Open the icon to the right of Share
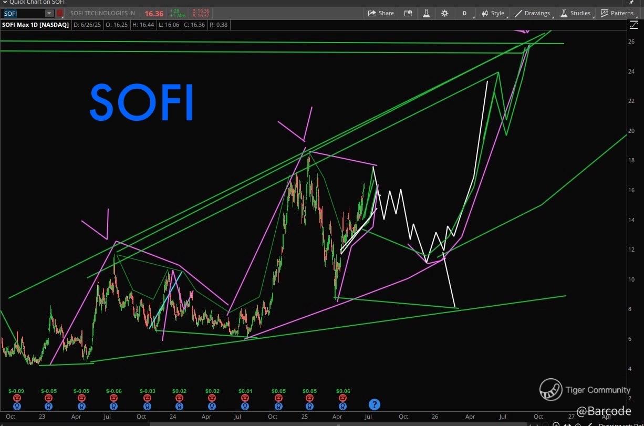The height and width of the screenshot is (426, 644). tap(408, 13)
